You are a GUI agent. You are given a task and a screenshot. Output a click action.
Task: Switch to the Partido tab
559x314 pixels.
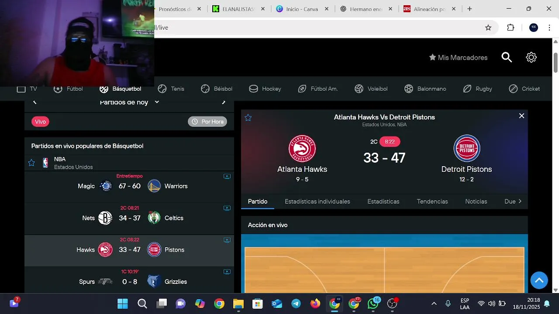258,201
